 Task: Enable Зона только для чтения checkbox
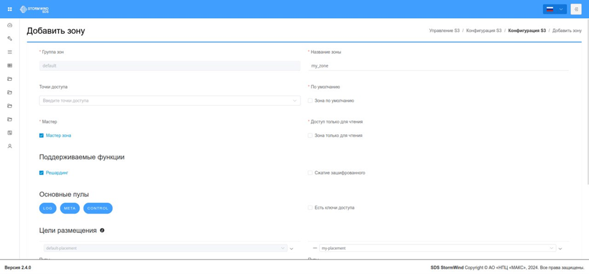(310, 136)
